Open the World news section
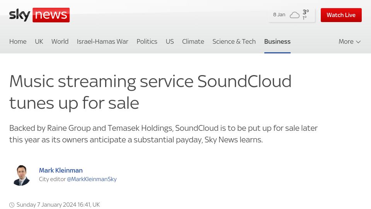371x209 pixels. [x=60, y=41]
